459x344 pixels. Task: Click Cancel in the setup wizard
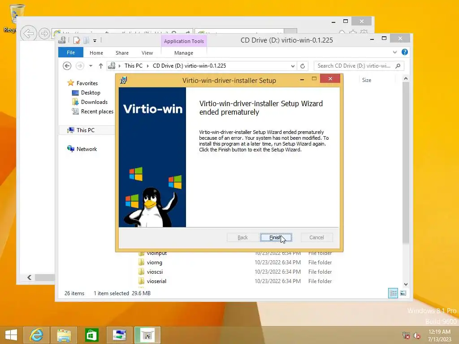pyautogui.click(x=316, y=237)
